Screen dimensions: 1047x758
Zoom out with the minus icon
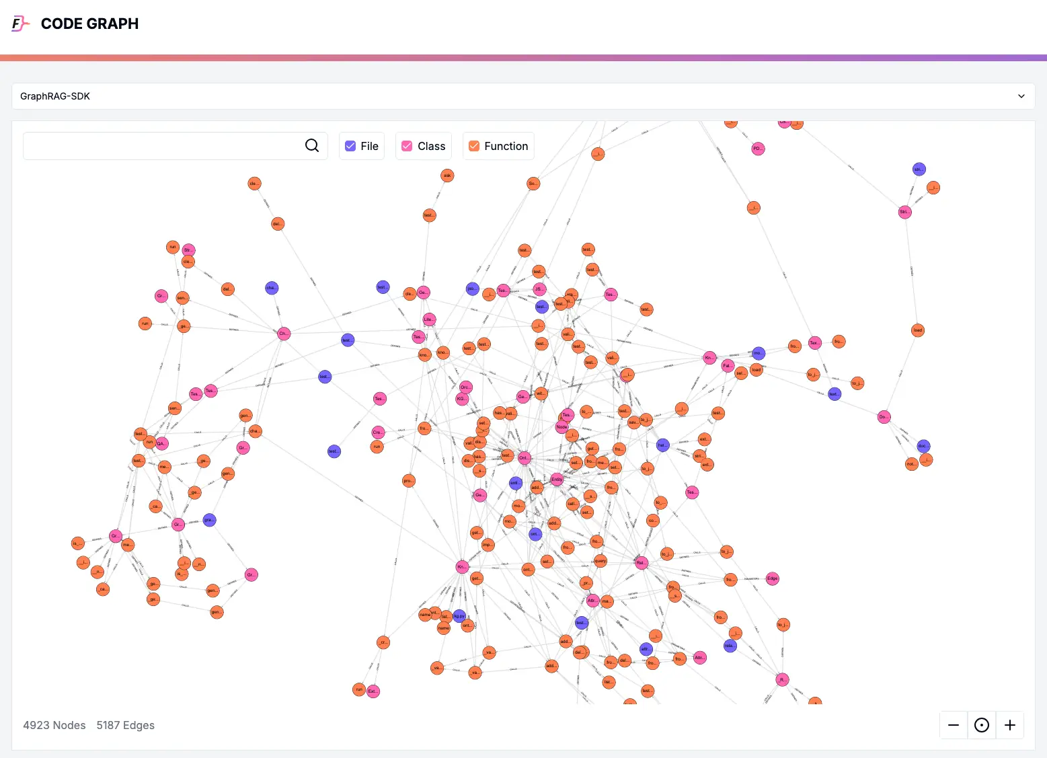(953, 725)
